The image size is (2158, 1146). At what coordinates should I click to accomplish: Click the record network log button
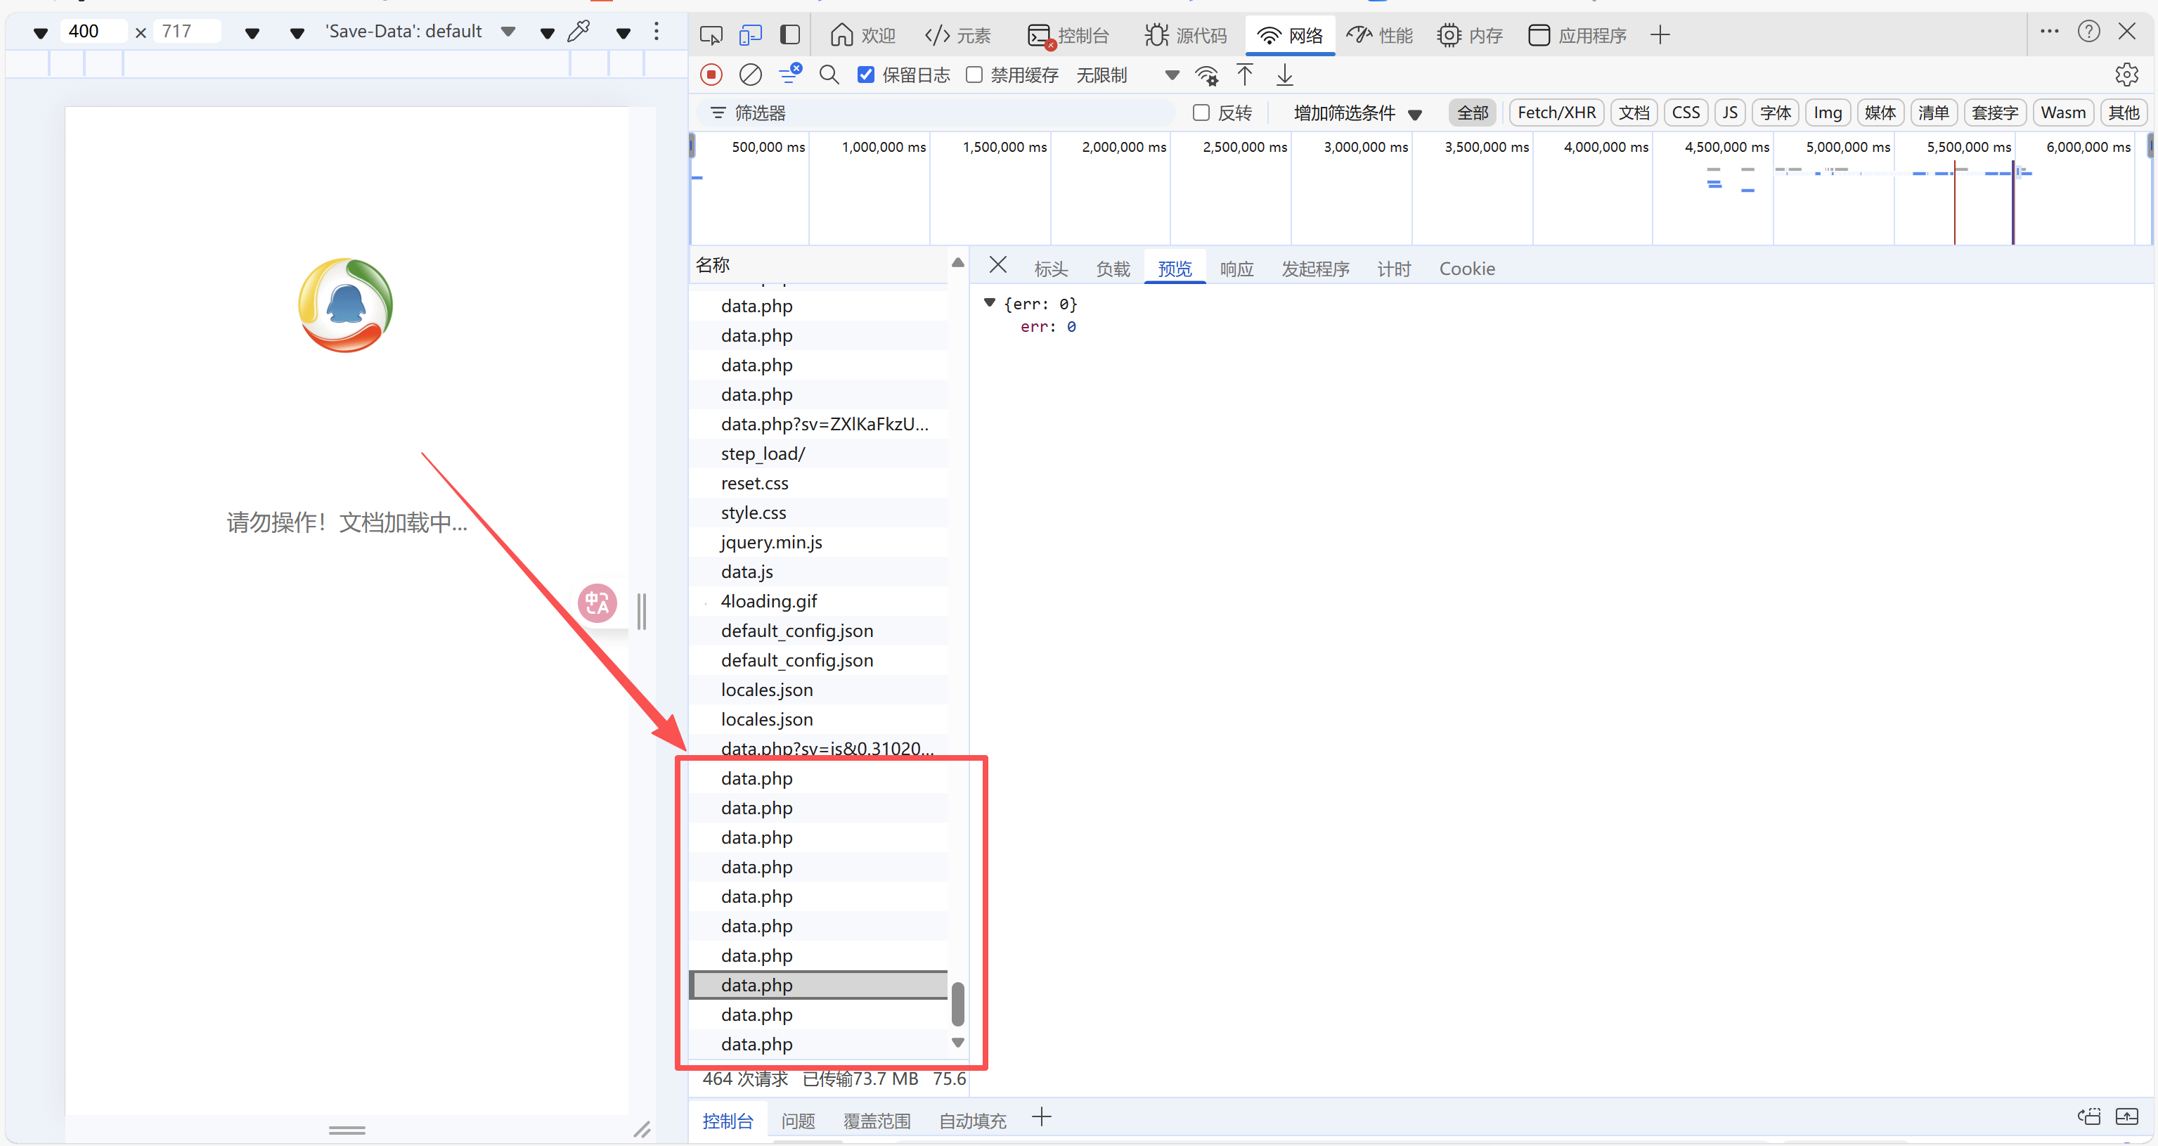click(x=711, y=75)
